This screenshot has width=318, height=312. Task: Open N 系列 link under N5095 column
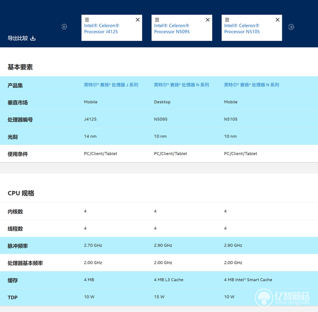click(x=181, y=85)
